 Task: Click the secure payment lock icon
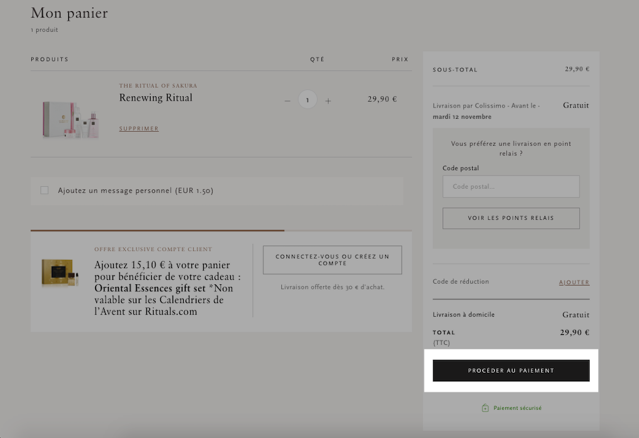(x=485, y=407)
